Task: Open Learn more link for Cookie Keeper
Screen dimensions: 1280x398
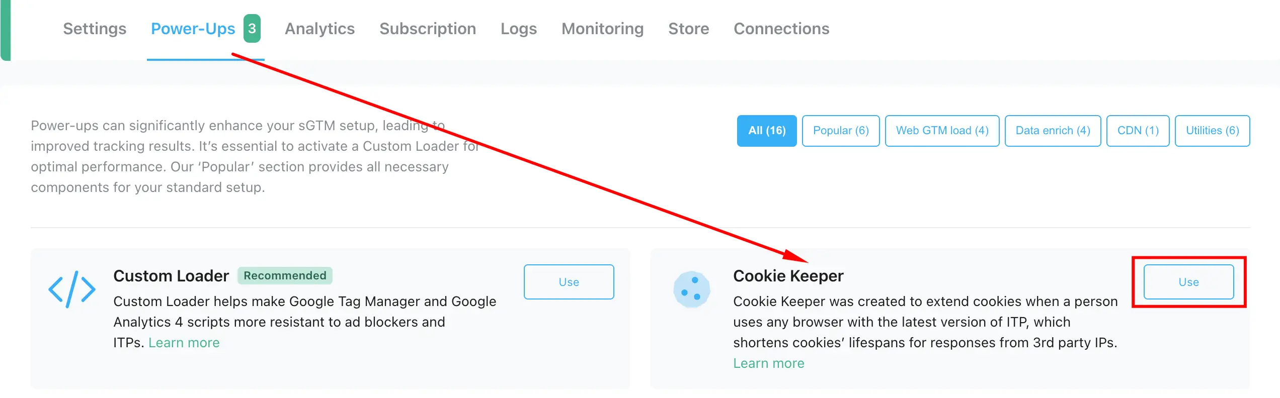Action: coord(769,363)
